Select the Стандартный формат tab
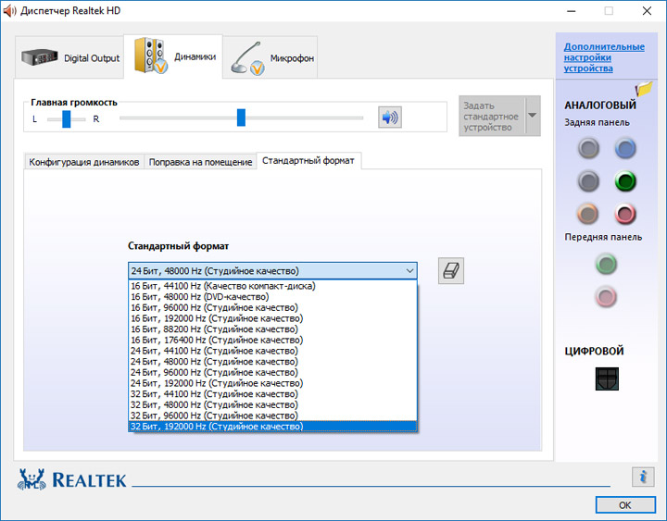The height and width of the screenshot is (521, 667). click(x=308, y=161)
